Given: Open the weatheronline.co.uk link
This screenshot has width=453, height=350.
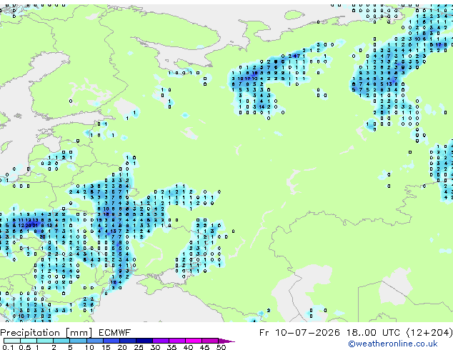Looking at the screenshot, I should tap(393, 344).
